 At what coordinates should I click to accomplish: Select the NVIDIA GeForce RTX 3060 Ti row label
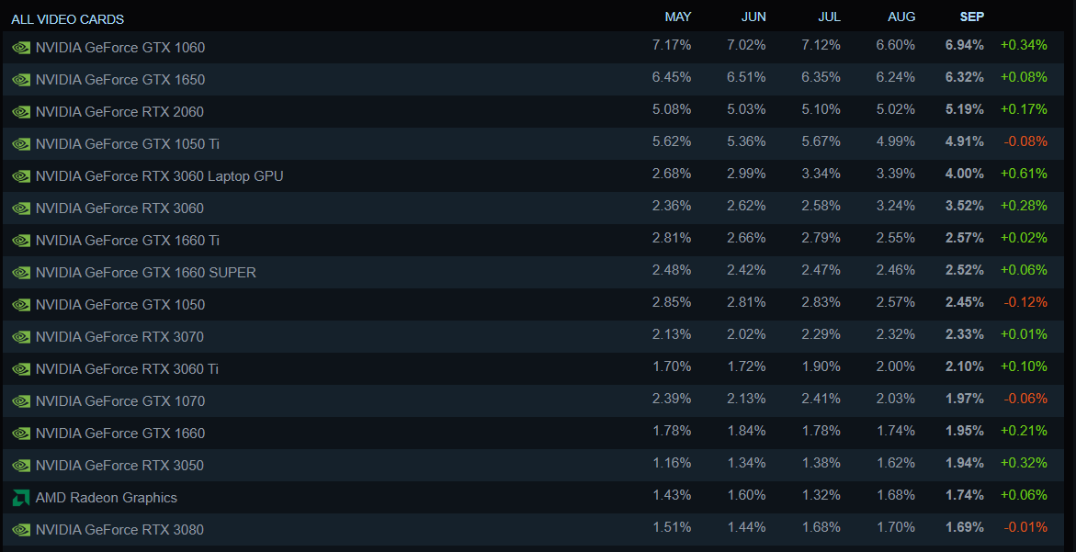pyautogui.click(x=127, y=369)
